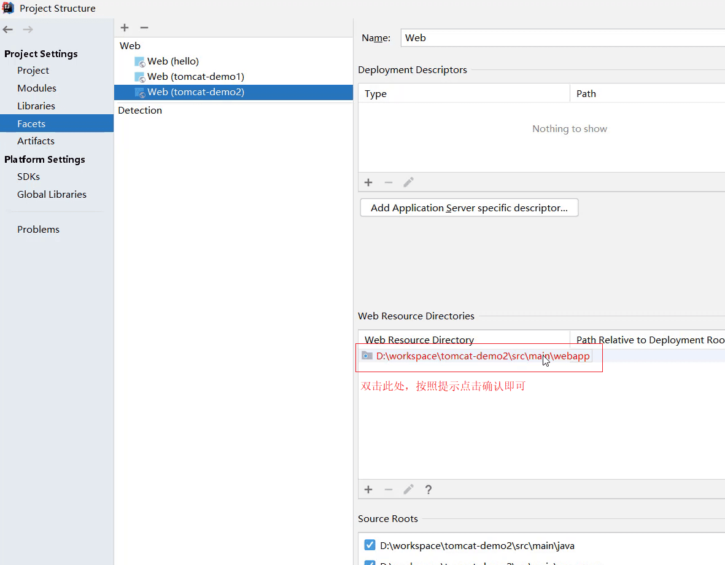Screen dimensions: 725x565
Task: Open help for web resource directories
Action: 428,489
